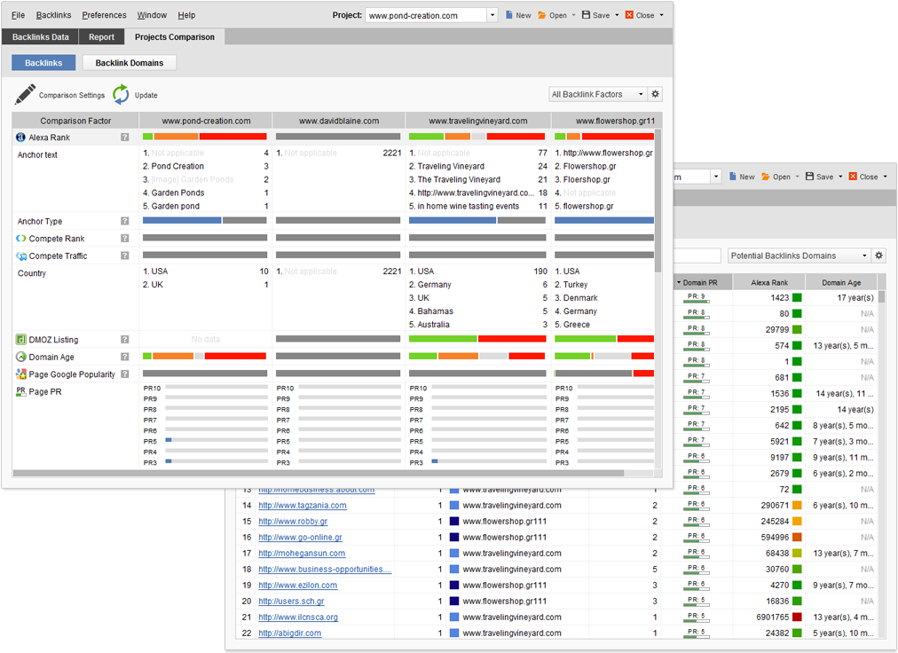The image size is (898, 653).
Task: Expand the Close button arrow in front window
Action: pyautogui.click(x=661, y=15)
